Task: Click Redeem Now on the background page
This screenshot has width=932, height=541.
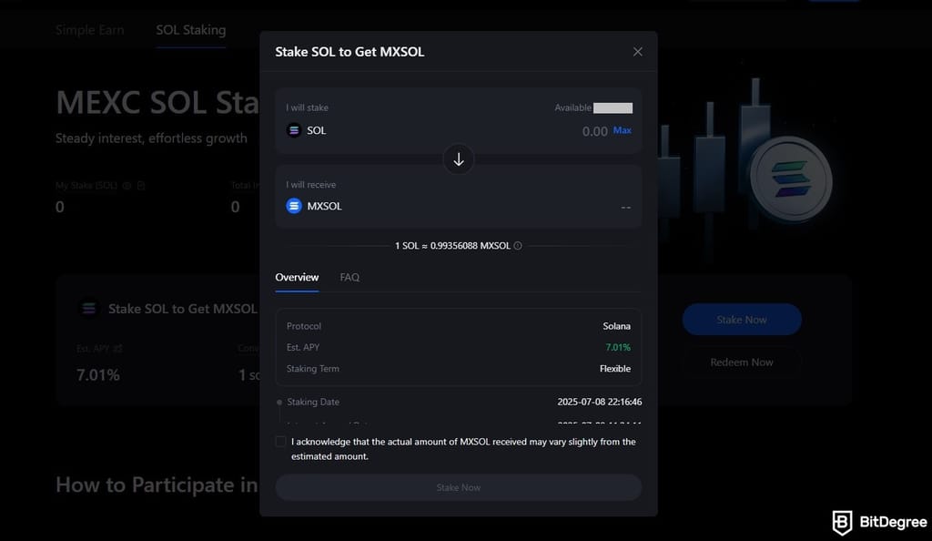Action: coord(741,362)
